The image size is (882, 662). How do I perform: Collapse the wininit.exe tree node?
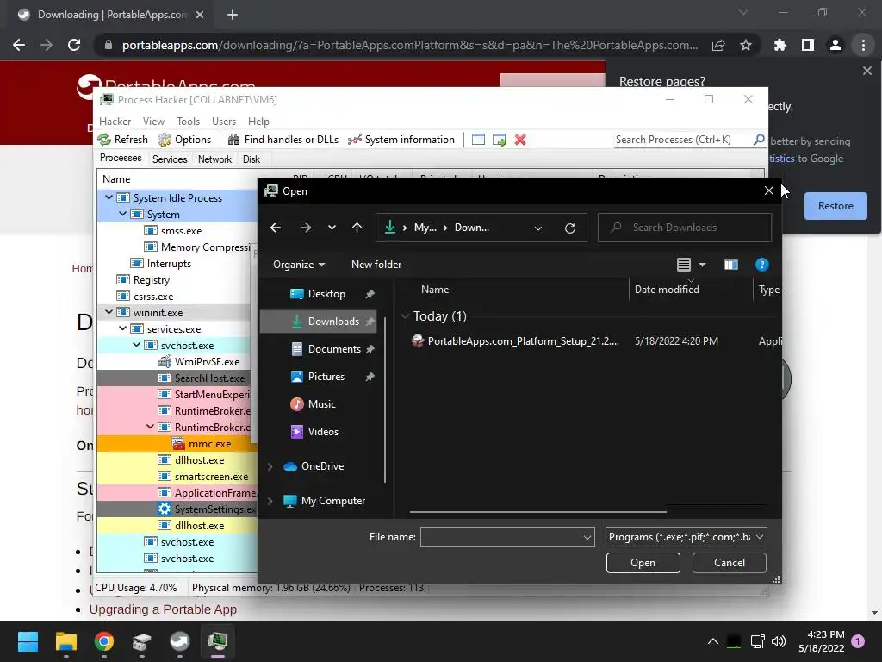(109, 312)
